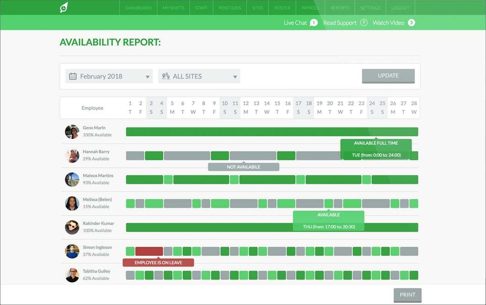Image resolution: width=486 pixels, height=305 pixels.
Task: Click Simon Ingleson's red leave bar
Action: click(149, 251)
